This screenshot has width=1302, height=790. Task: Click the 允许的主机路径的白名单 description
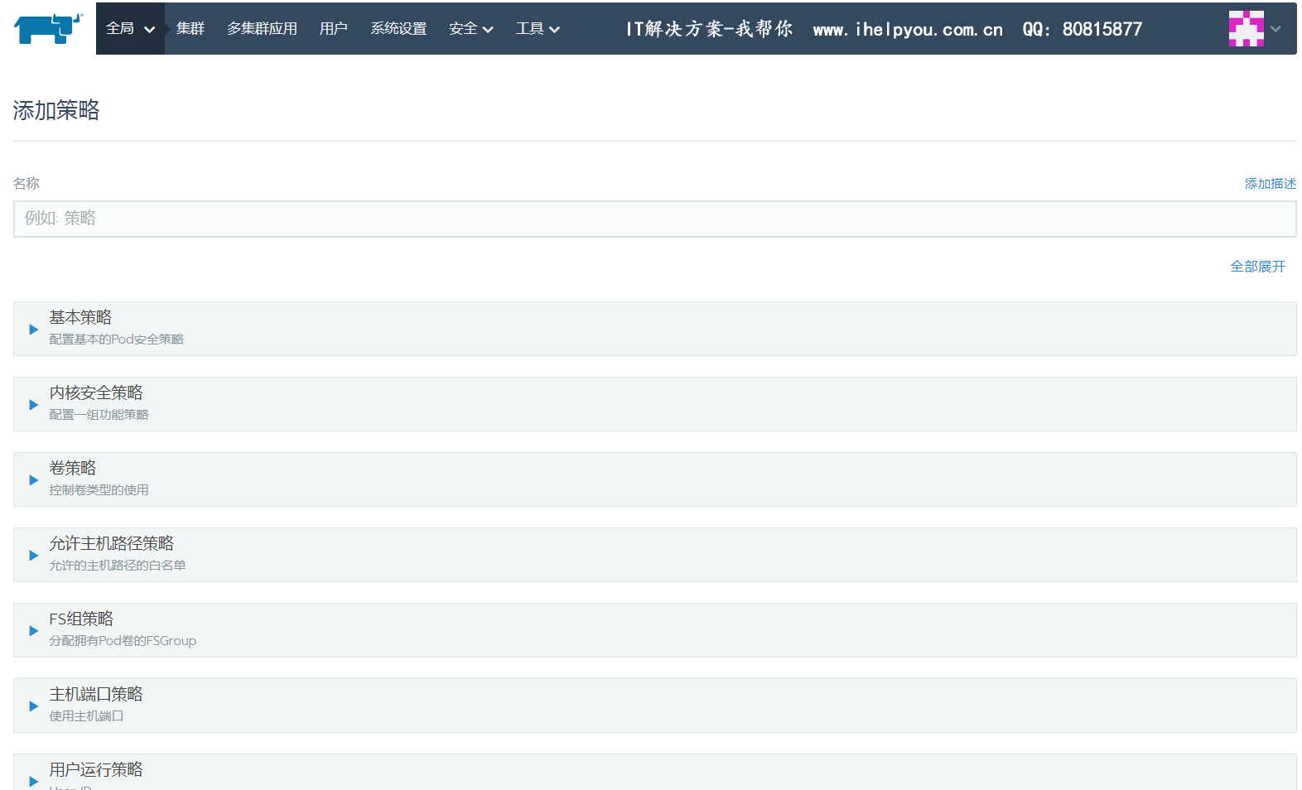pyautogui.click(x=118, y=566)
